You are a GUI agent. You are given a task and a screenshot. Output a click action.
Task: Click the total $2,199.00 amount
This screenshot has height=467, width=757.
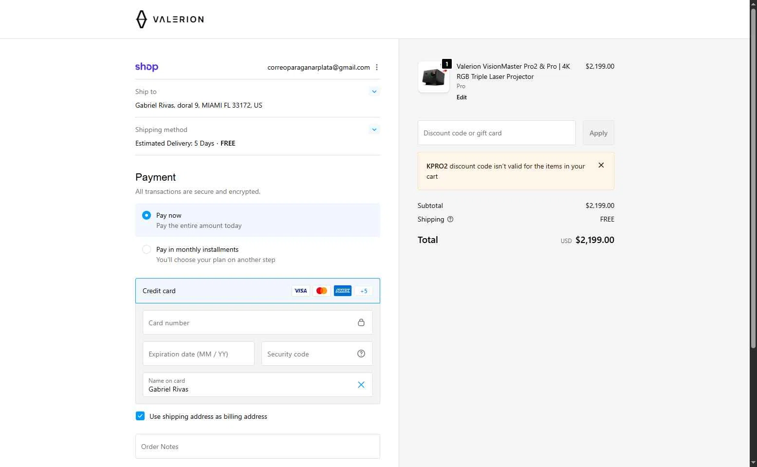595,240
